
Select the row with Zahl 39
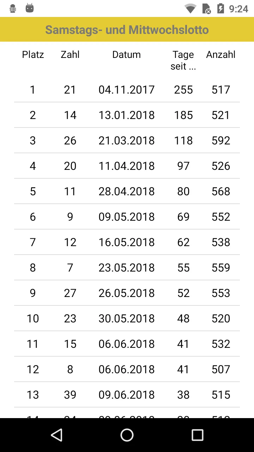[127, 395]
